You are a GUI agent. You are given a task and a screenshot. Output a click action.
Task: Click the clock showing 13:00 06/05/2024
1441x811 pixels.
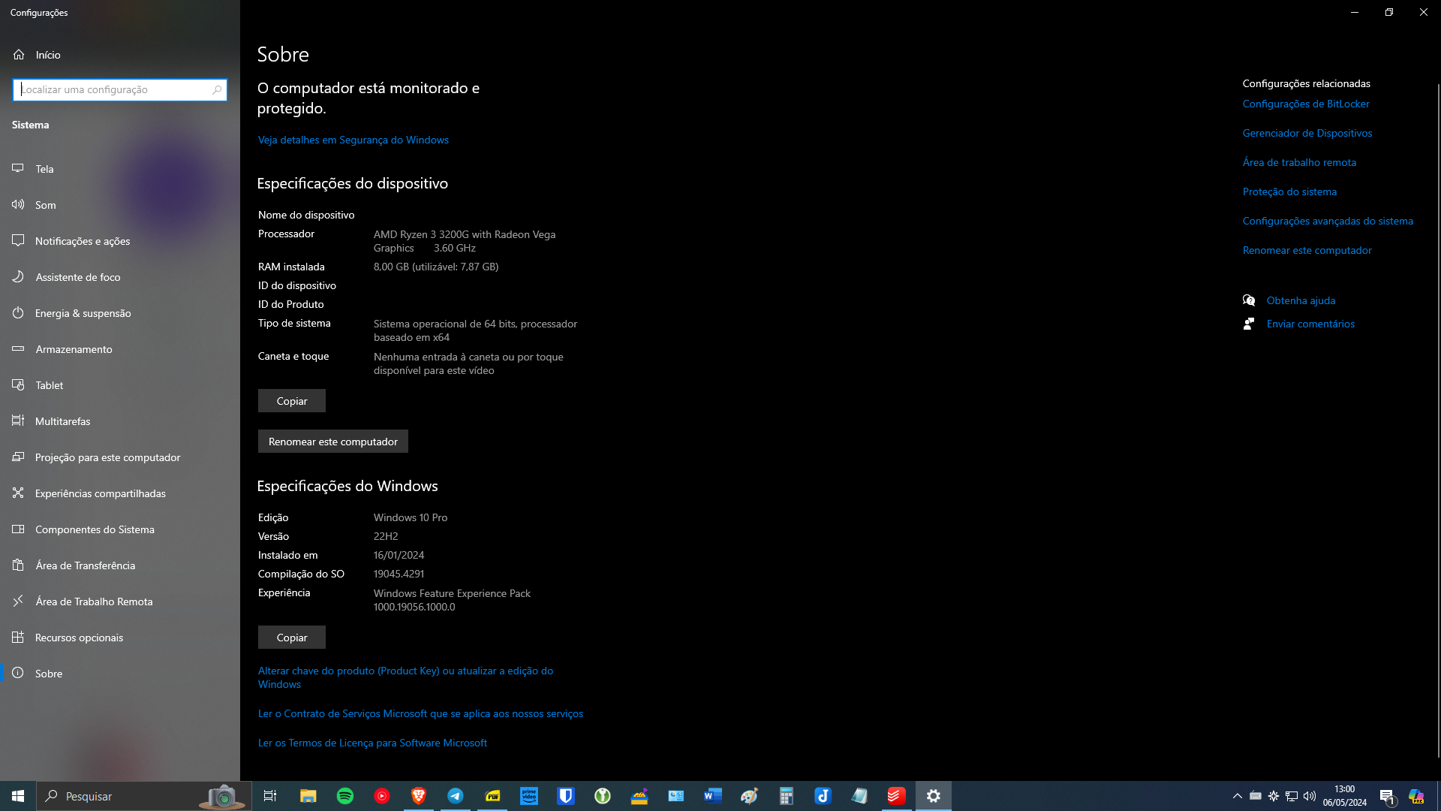(x=1345, y=796)
